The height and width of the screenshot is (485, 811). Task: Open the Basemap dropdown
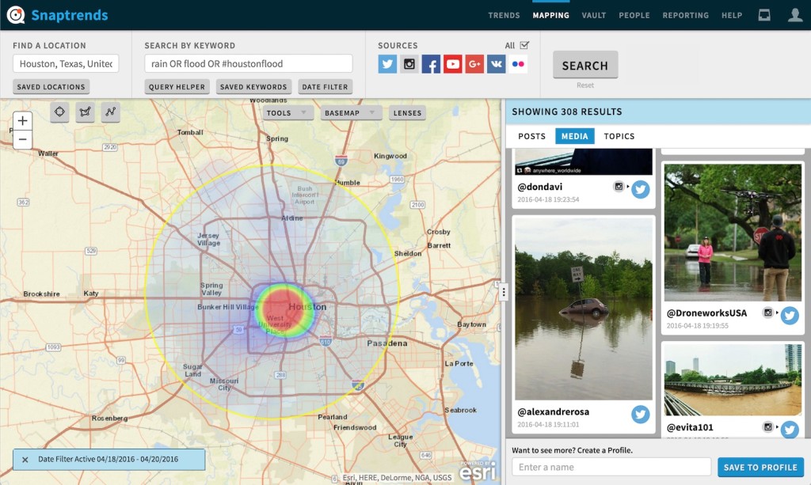351,113
